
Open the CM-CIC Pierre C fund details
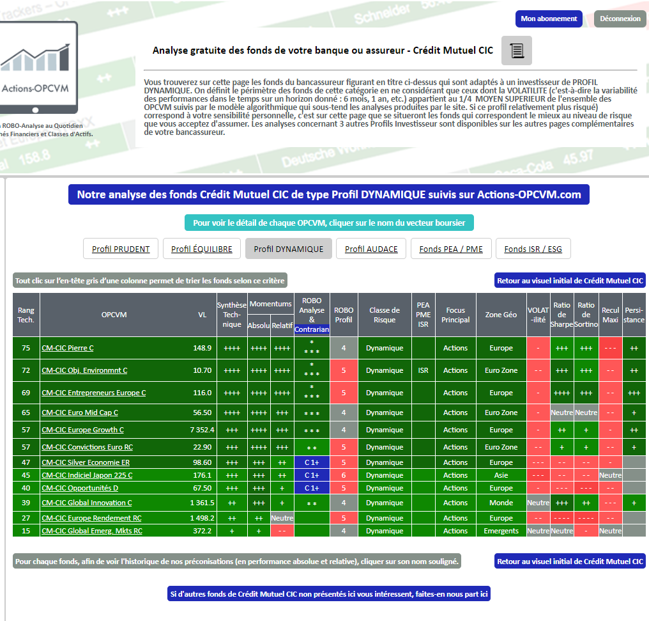[x=68, y=348]
